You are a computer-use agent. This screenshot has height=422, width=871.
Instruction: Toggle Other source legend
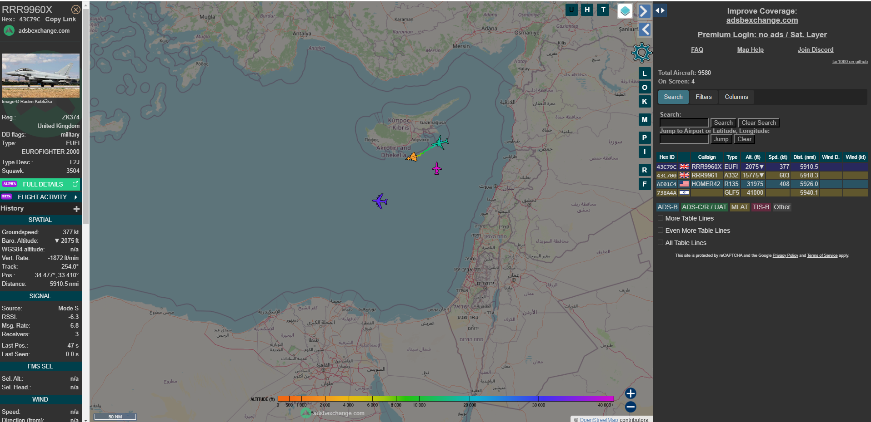pos(782,207)
